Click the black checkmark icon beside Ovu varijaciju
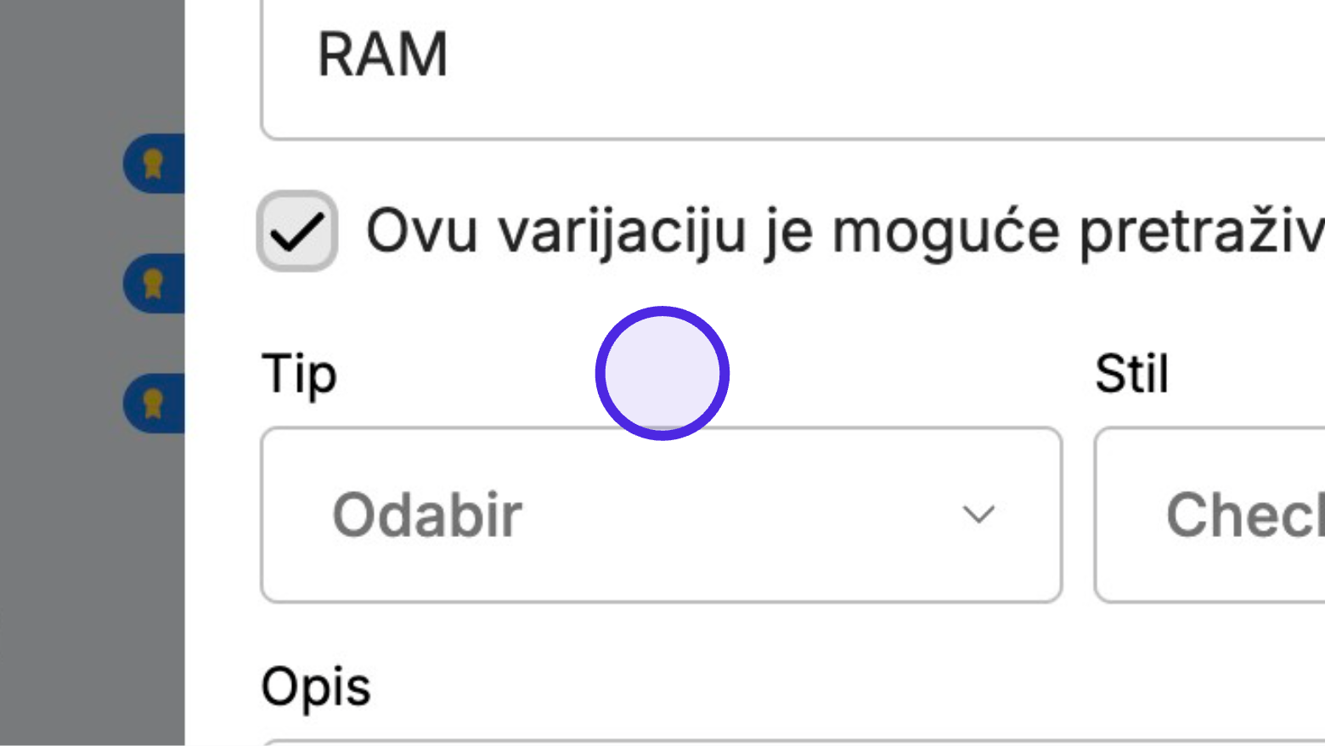 (x=297, y=231)
